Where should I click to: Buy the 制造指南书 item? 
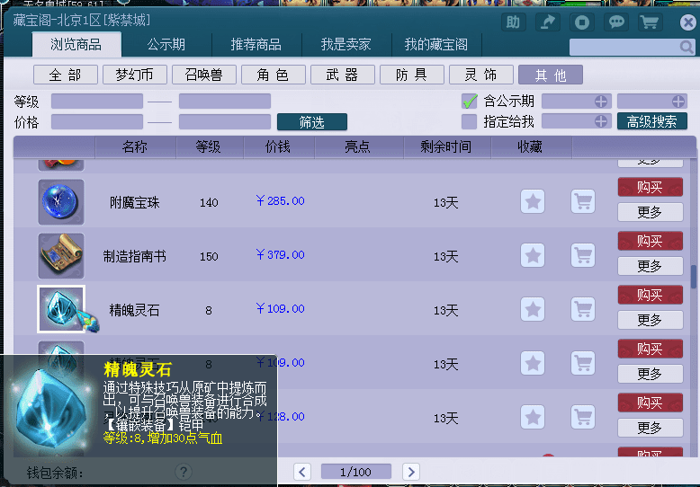651,241
